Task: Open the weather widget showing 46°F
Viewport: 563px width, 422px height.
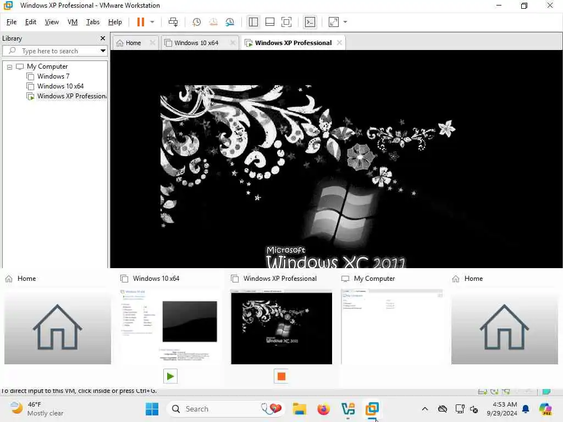Action: tap(37, 409)
